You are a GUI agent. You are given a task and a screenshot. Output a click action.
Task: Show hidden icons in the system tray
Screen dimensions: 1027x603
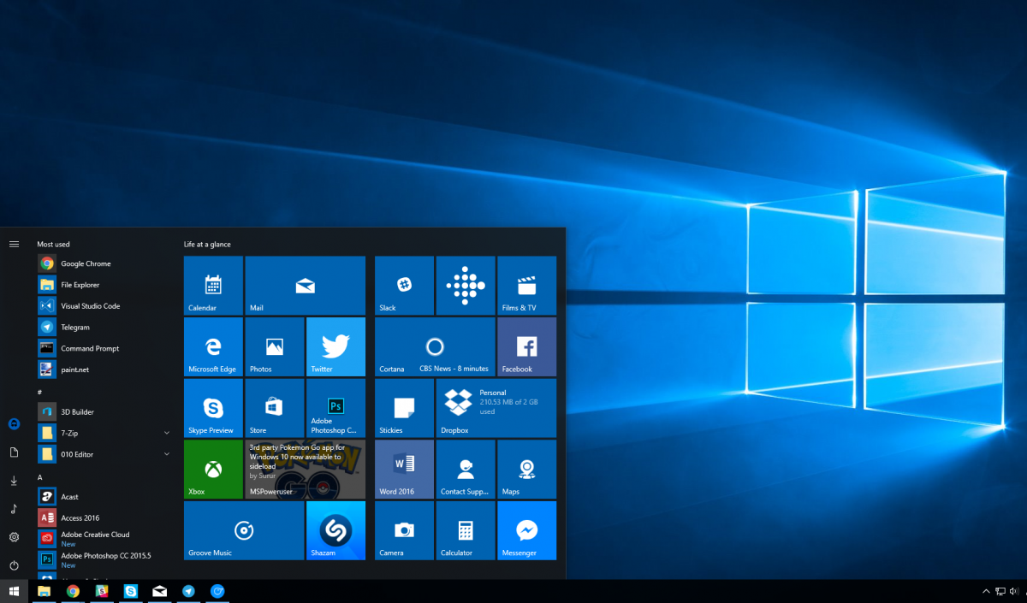986,591
